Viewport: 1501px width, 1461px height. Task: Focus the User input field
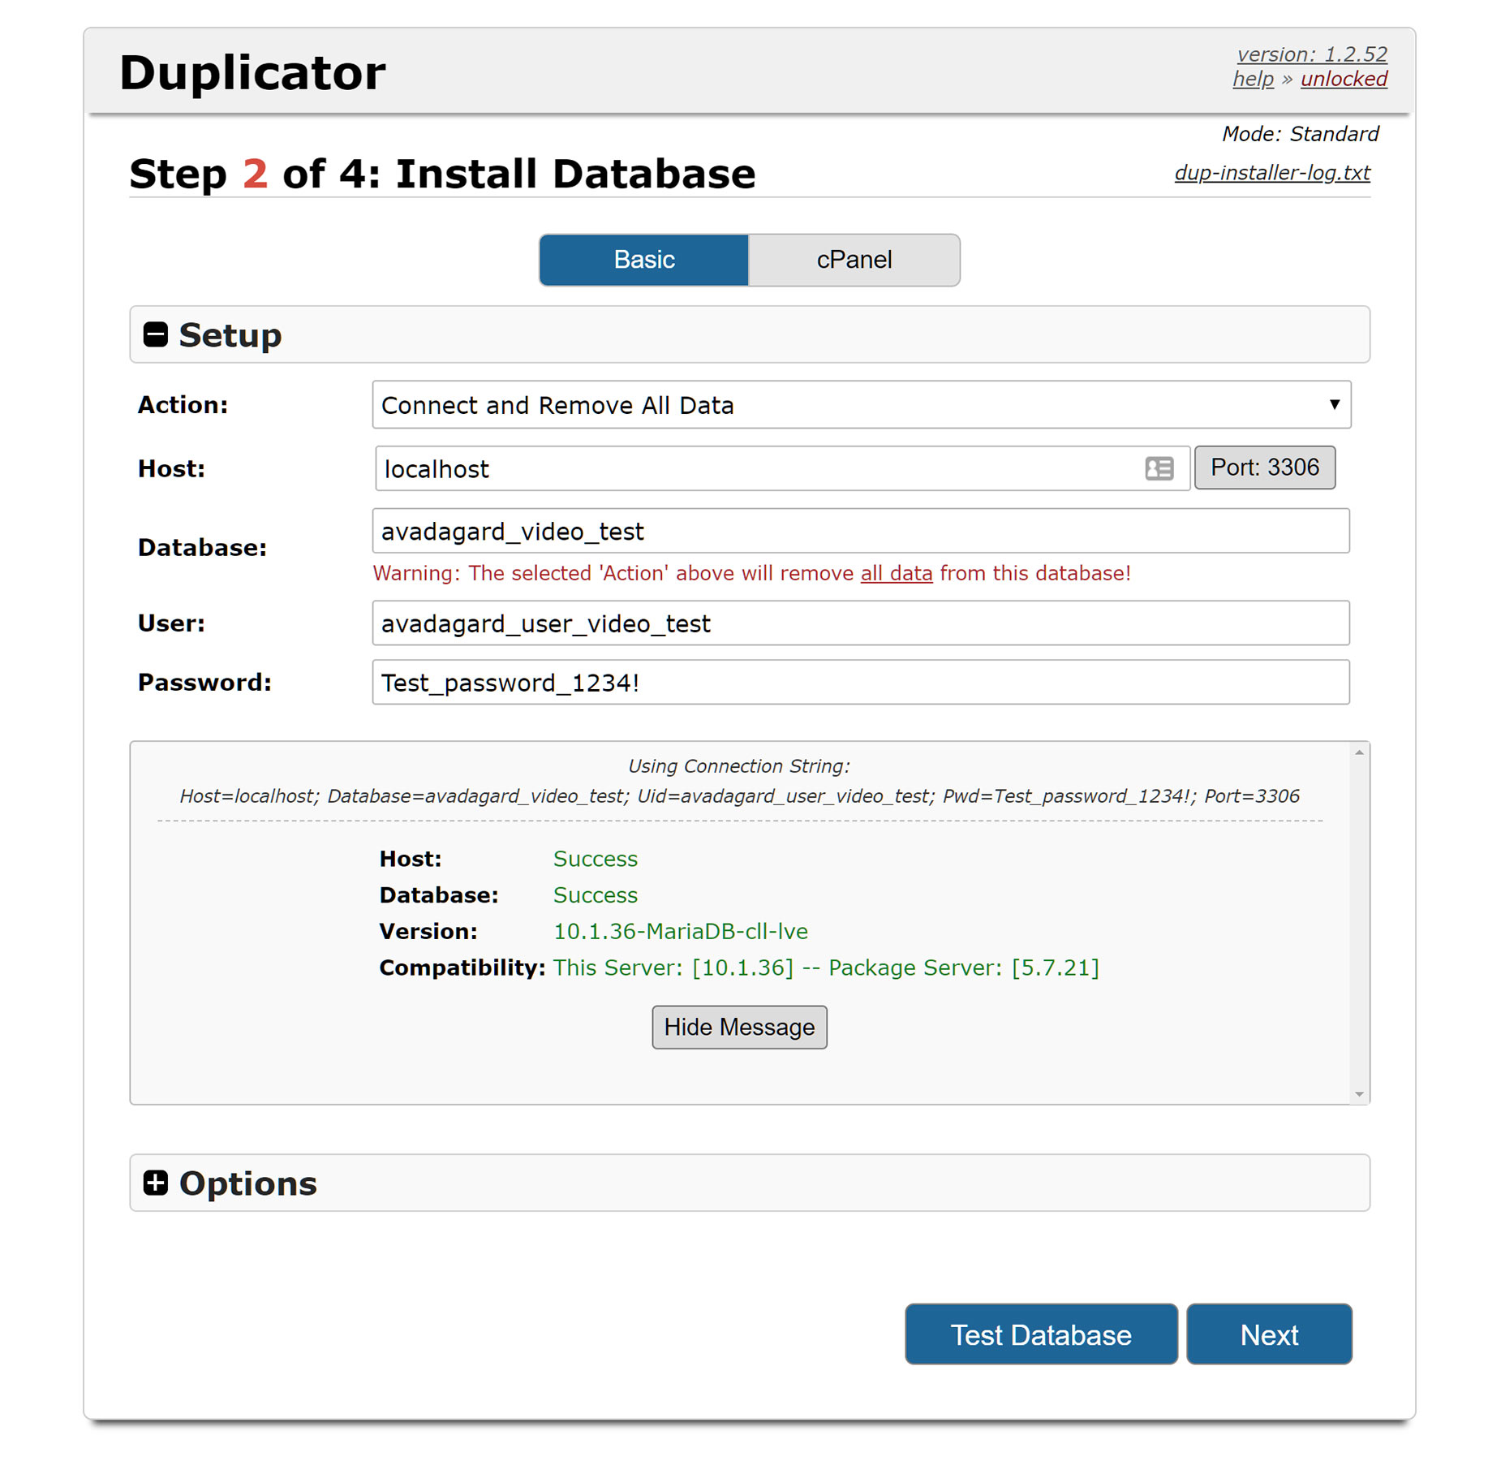point(861,623)
